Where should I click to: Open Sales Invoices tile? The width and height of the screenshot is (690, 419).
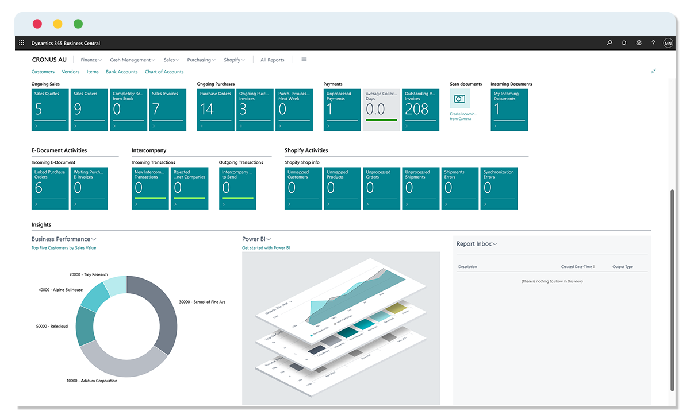coord(167,110)
